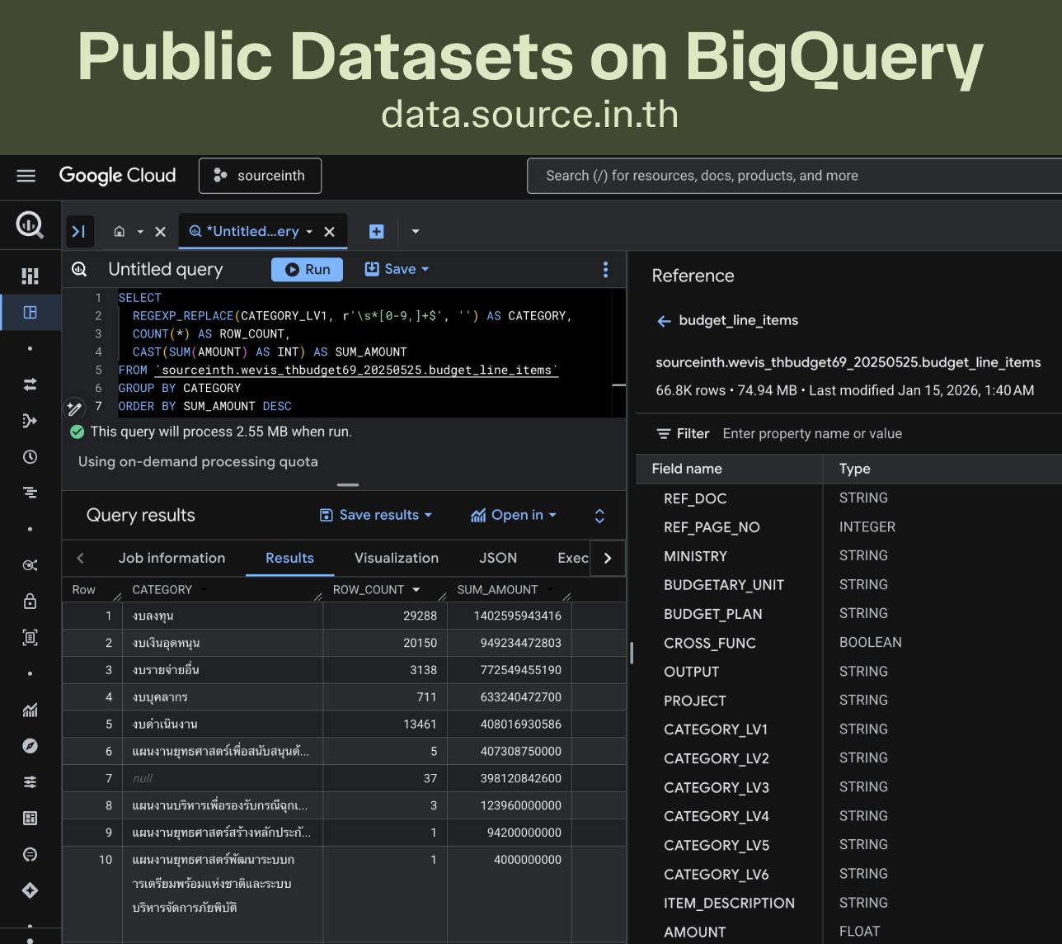Run the query

click(x=307, y=269)
